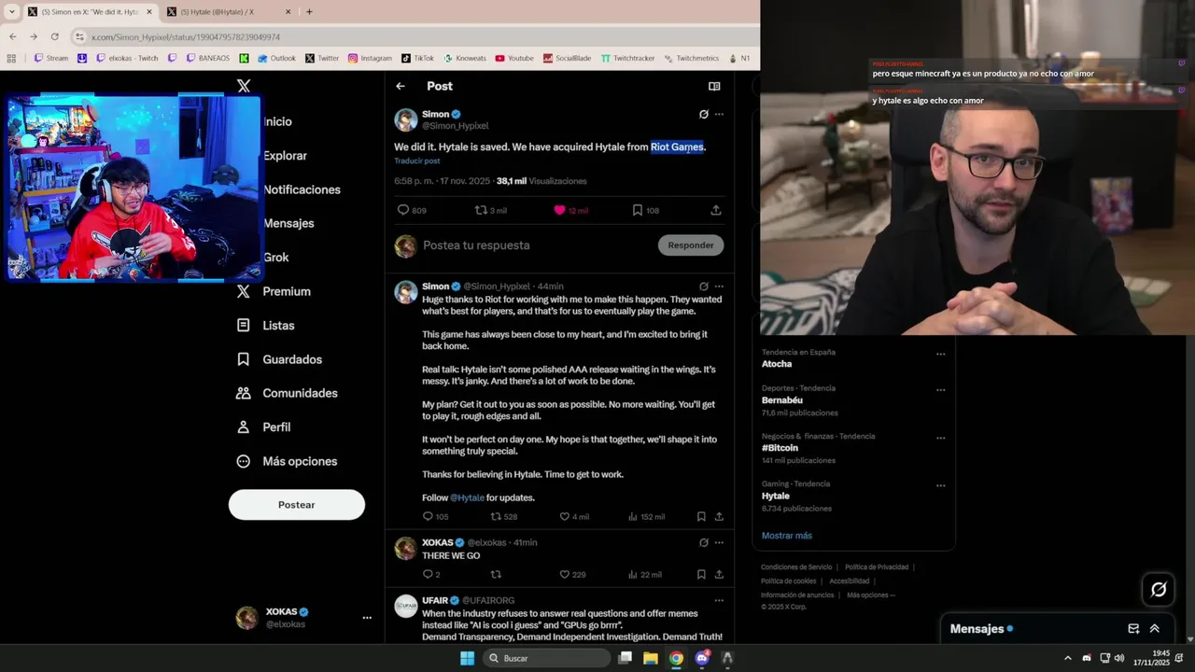Reply icon with 809 on main post
This screenshot has width=1195, height=672.
coord(412,210)
